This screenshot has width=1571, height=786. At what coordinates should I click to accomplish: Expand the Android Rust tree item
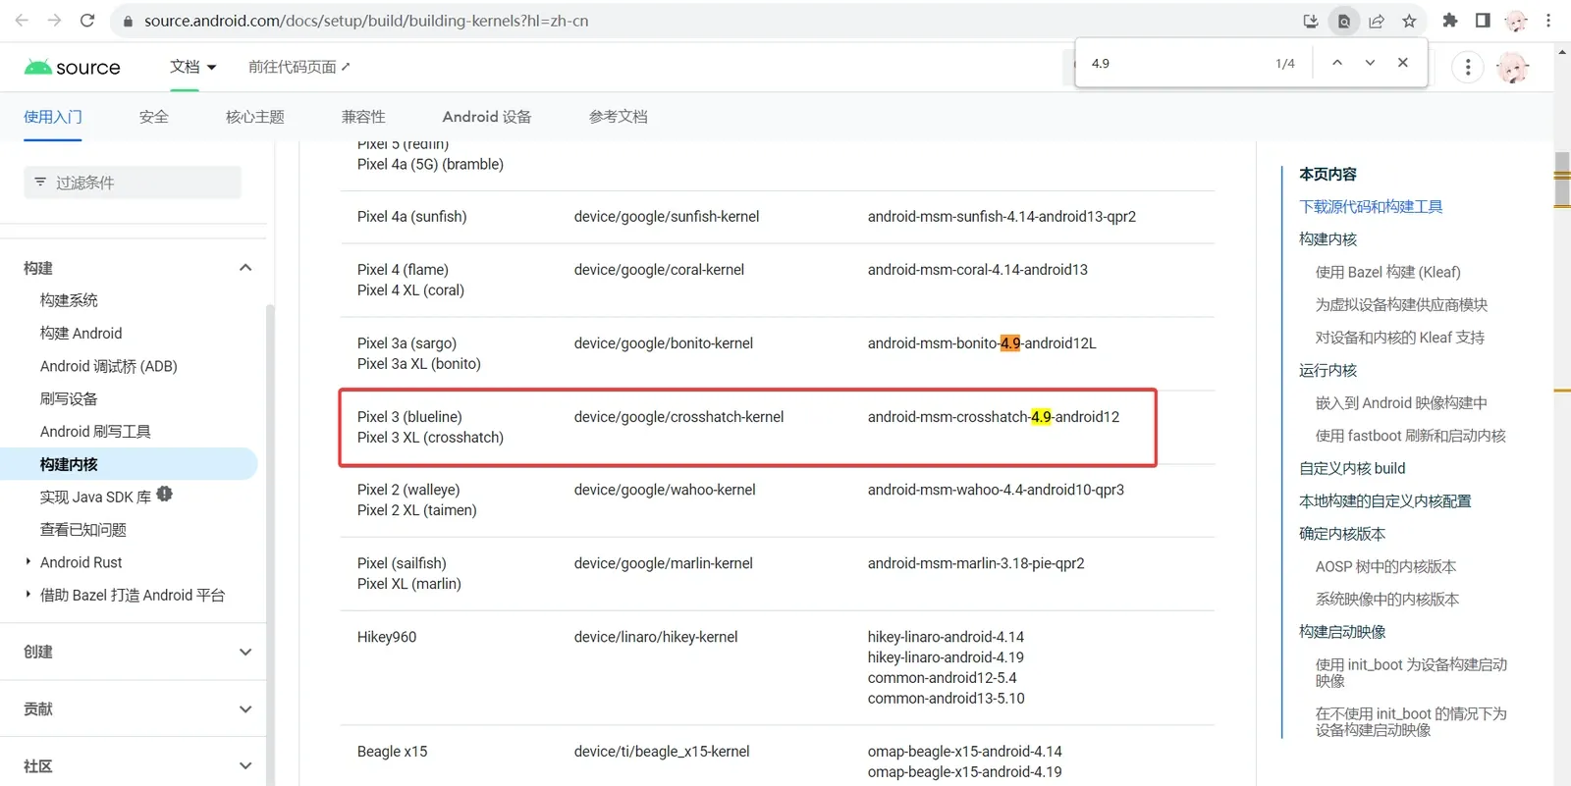coord(27,561)
